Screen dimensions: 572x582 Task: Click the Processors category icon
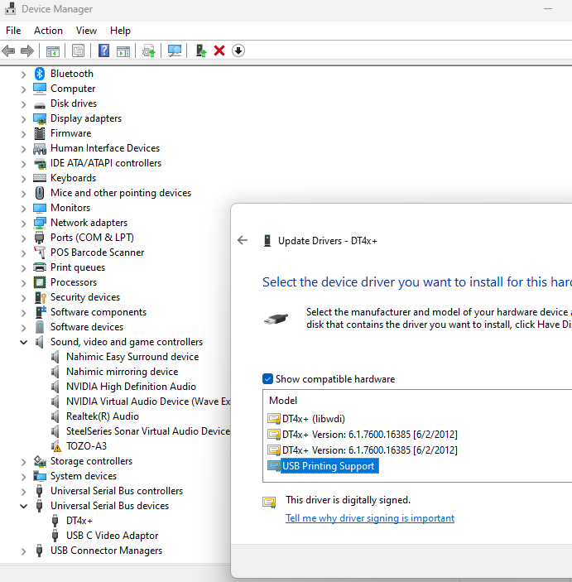click(40, 282)
